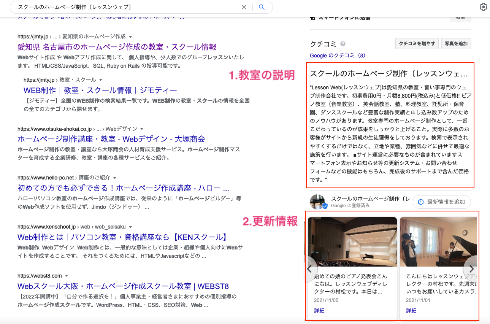Expand dropdown arrow next to 愛知県のホームページ作成

point(130,37)
